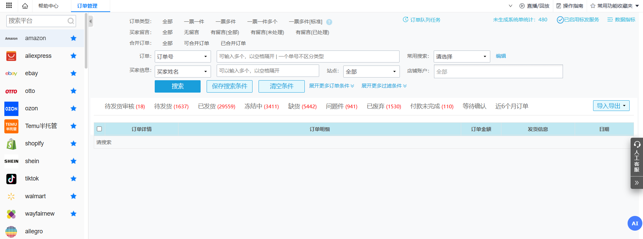Select the allegro platform logo
643x239 pixels.
coord(11,232)
